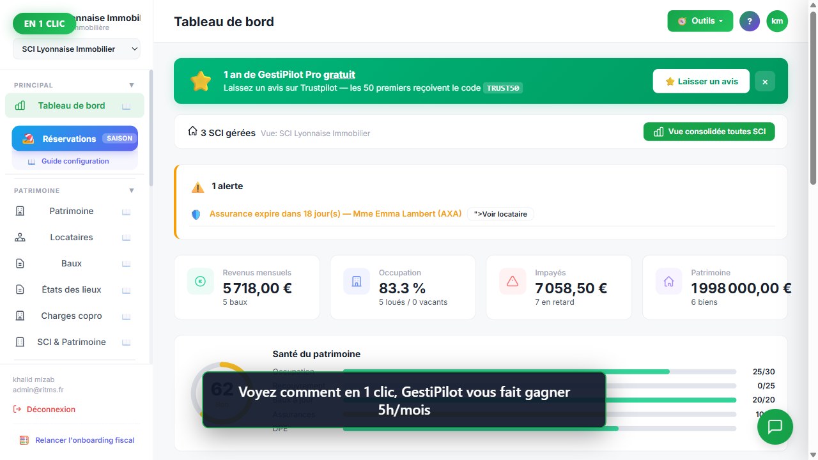The width and height of the screenshot is (818, 460).
Task: Click the sidebar vertical scrollbar
Action: pyautogui.click(x=151, y=128)
